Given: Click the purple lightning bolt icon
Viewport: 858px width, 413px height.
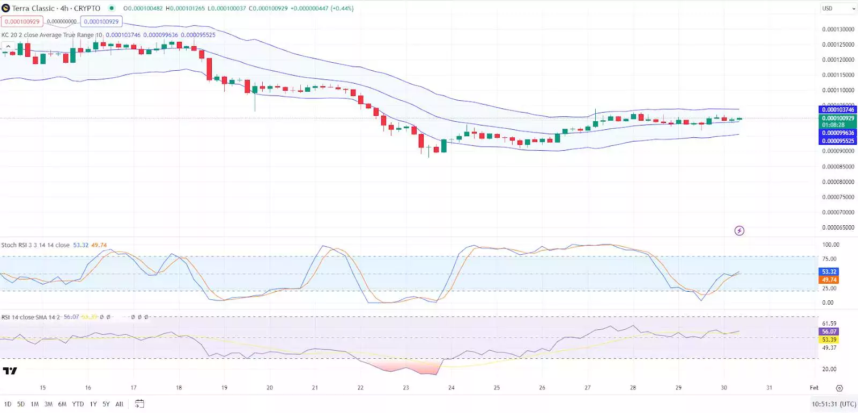Looking at the screenshot, I should tap(739, 231).
